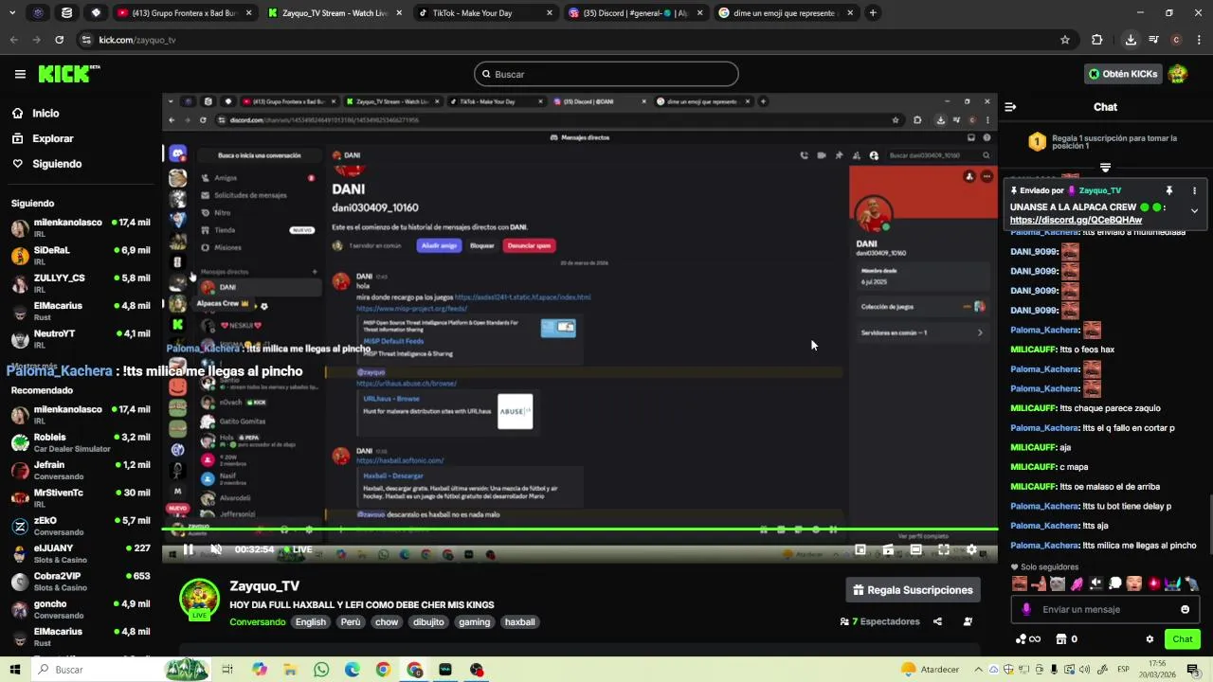Open the user avatar menu beside Obtén KICKs

[1178, 74]
